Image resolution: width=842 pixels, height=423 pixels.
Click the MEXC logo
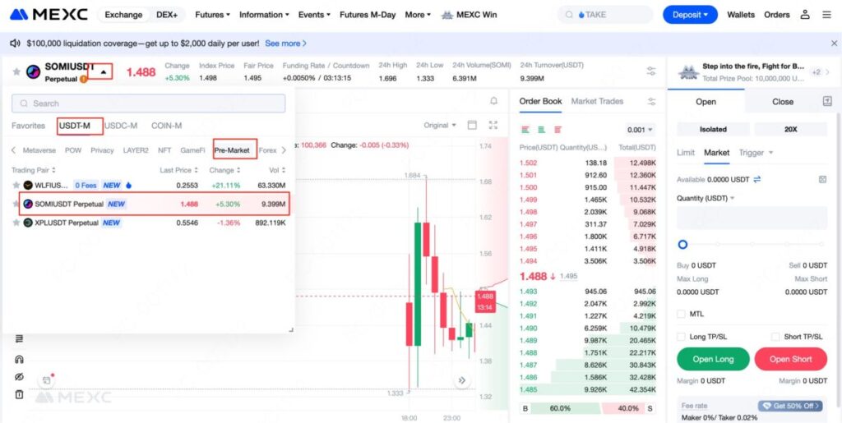click(x=49, y=15)
